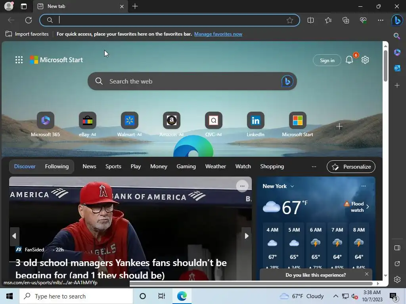The height and width of the screenshot is (304, 406).
Task: Click Import favorites button
Action: point(27,34)
